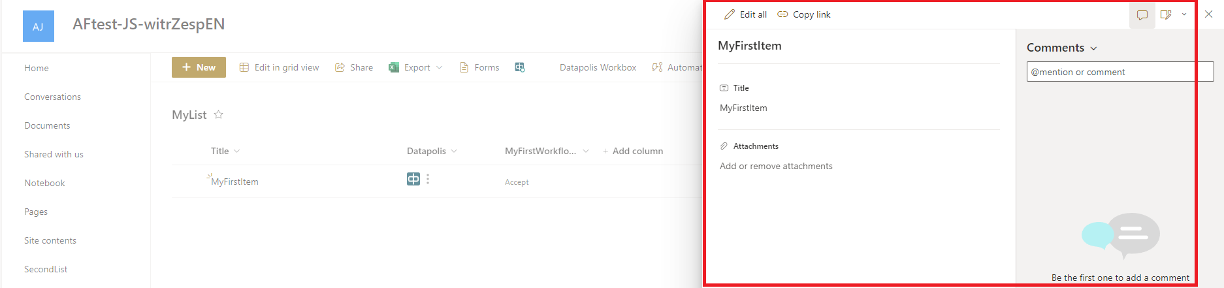Click the Copy link icon
The width and height of the screenshot is (1224, 288).
[782, 14]
